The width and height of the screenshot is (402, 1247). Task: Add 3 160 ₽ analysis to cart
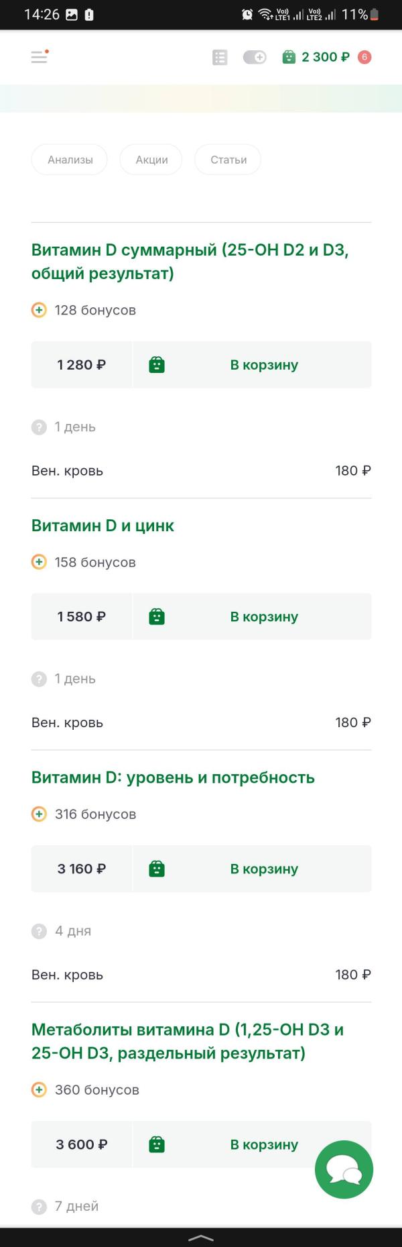coord(252,869)
